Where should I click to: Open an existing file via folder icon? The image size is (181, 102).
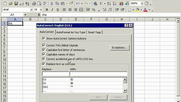10,4
